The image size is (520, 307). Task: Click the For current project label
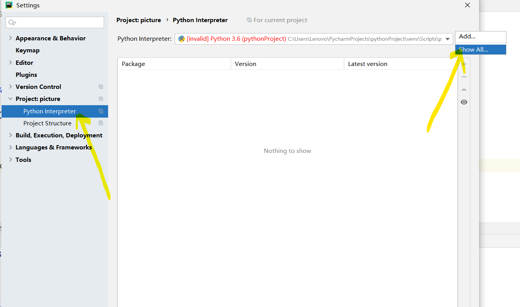coord(280,20)
